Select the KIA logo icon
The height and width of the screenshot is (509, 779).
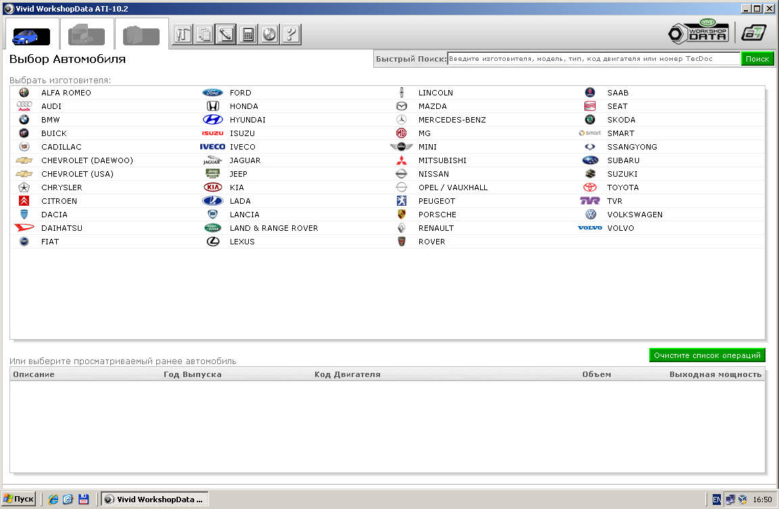click(x=212, y=187)
